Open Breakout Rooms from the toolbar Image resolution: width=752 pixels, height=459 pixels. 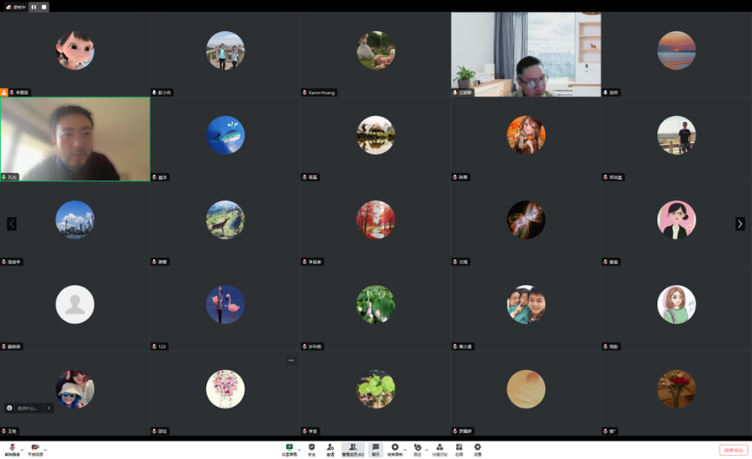point(439,449)
